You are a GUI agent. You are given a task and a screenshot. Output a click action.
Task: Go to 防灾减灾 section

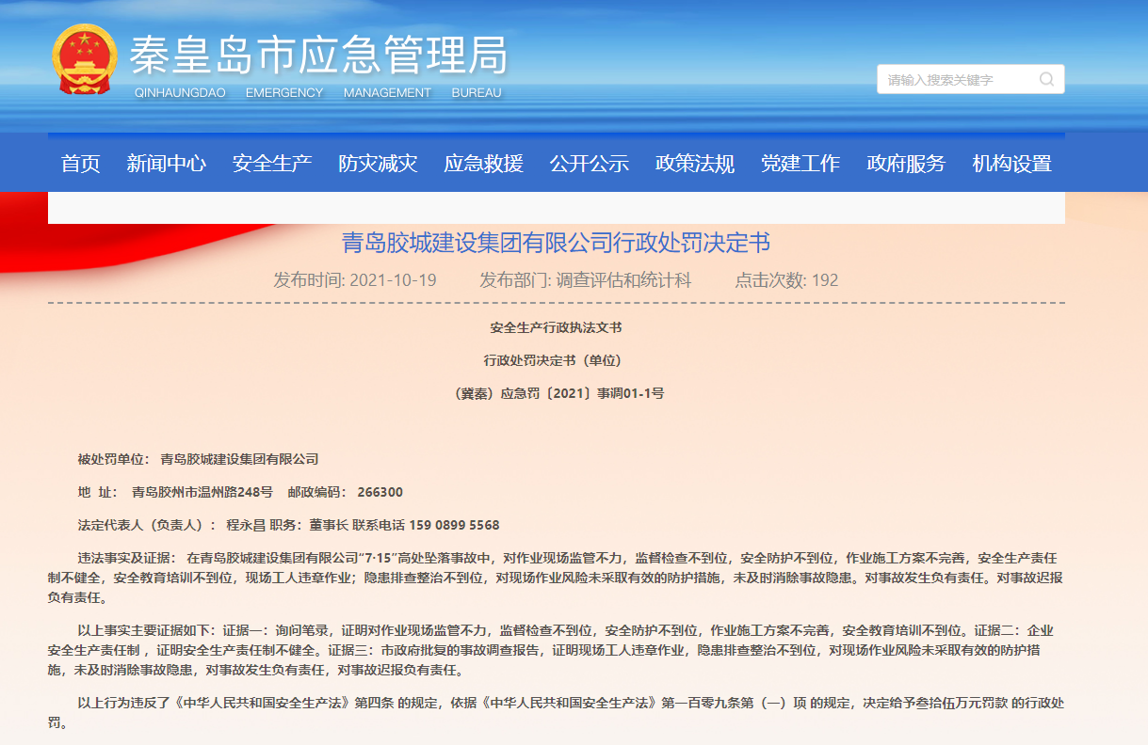coord(378,164)
